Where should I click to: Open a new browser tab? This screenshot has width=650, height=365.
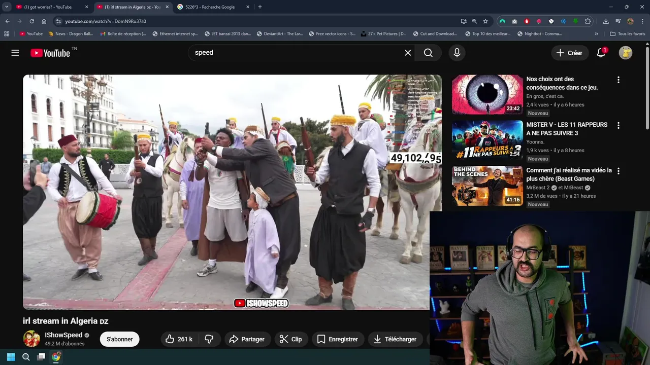260,7
